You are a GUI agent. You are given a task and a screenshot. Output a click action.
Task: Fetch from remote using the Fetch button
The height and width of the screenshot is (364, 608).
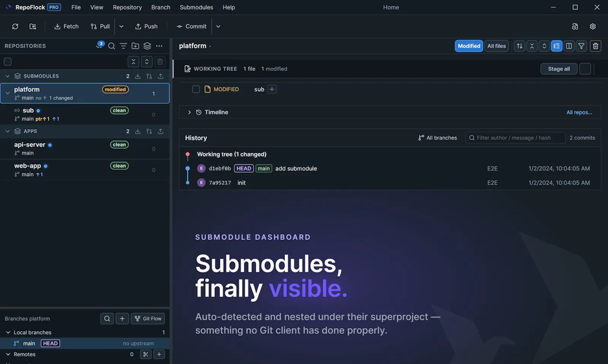(66, 26)
